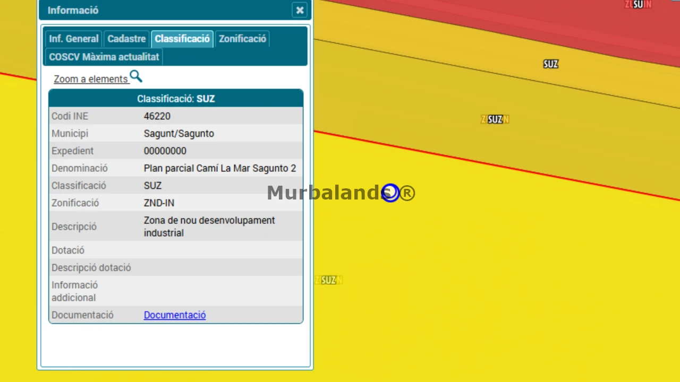Switch to the Inf. General tab
This screenshot has width=680, height=382.
coord(73,39)
